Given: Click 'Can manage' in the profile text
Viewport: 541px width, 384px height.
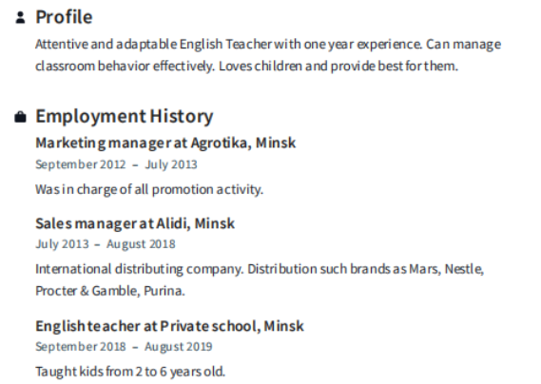Looking at the screenshot, I should coord(463,45).
